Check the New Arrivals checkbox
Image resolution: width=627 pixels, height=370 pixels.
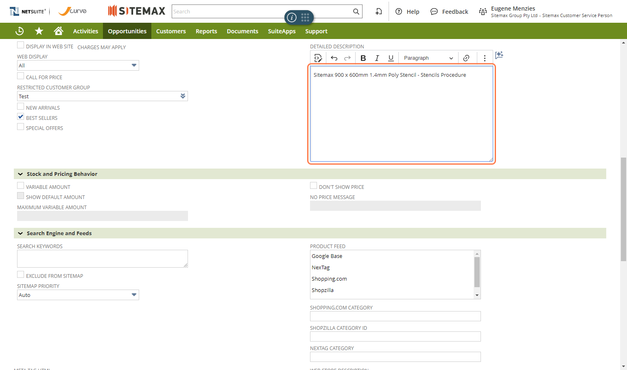[x=20, y=106]
